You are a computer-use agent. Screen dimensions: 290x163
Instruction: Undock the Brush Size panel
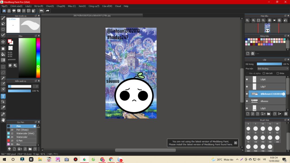tap(285, 120)
